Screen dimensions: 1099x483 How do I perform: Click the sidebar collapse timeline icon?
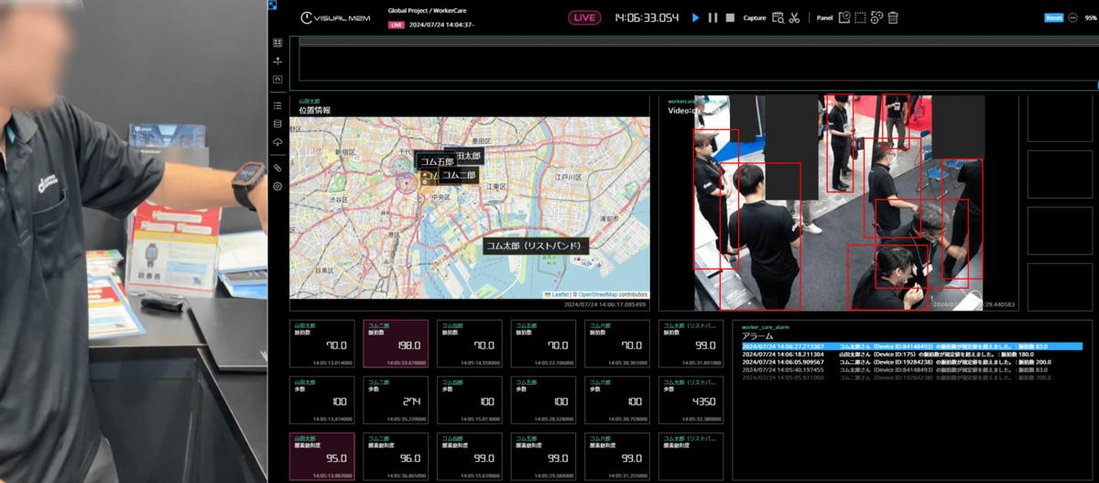277,80
